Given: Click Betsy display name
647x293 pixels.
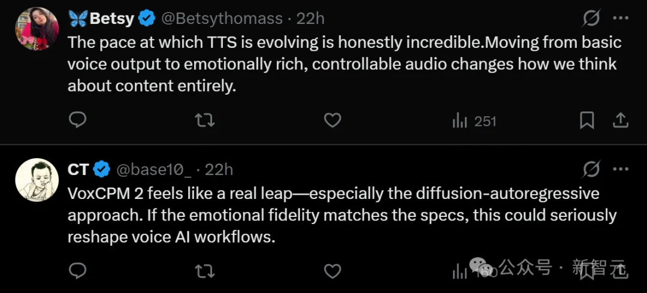Looking at the screenshot, I should pos(111,19).
